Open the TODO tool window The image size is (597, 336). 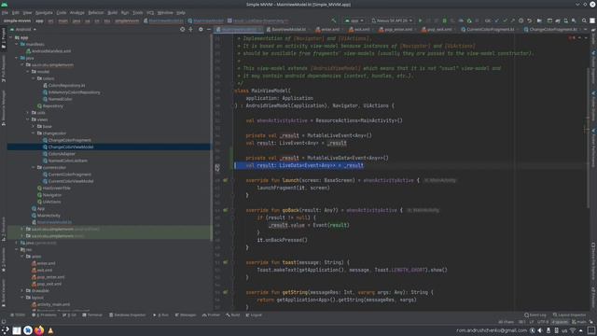pyautogui.click(x=18, y=315)
